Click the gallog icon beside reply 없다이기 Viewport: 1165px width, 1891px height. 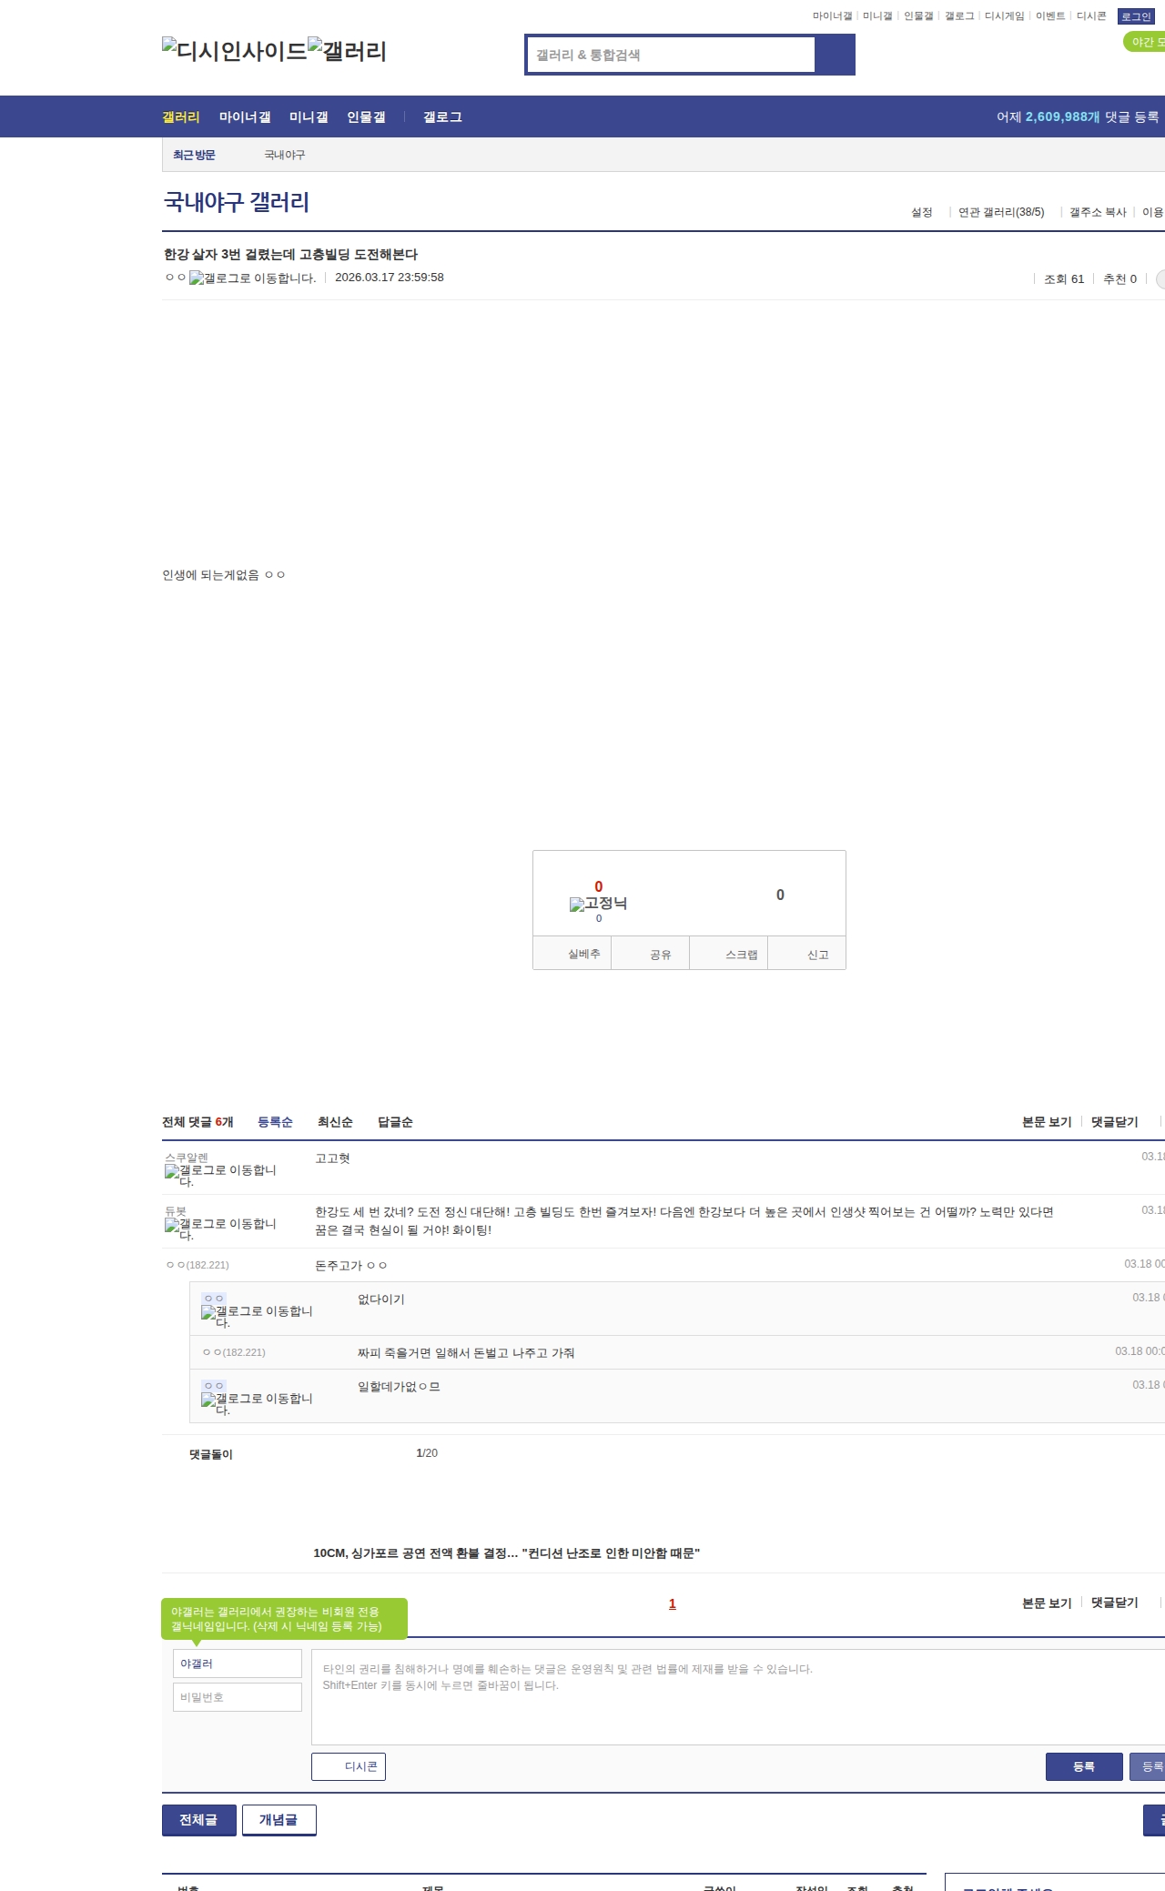(x=257, y=1316)
